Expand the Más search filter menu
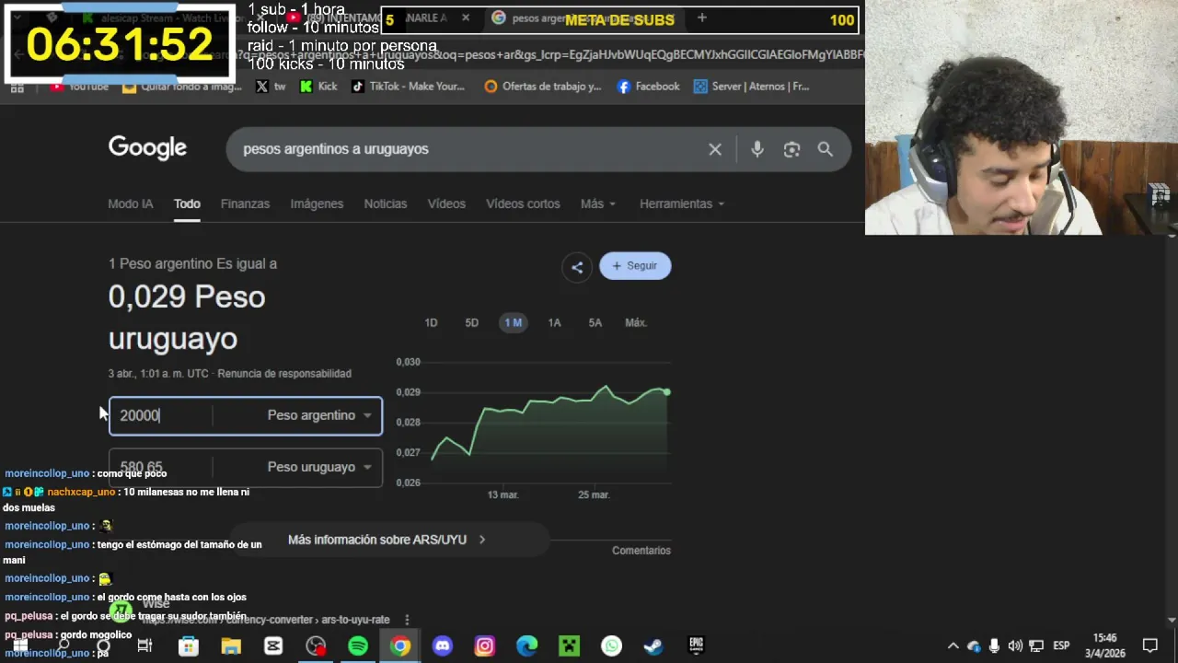 (598, 204)
